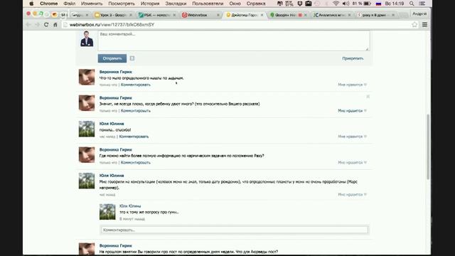
Task: Like the comment 'Мне говорили на консультации'
Action: (x=352, y=194)
